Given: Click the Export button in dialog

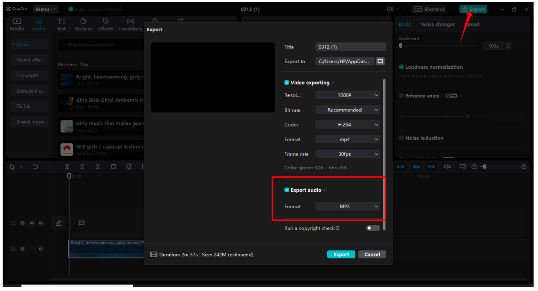Looking at the screenshot, I should 341,254.
